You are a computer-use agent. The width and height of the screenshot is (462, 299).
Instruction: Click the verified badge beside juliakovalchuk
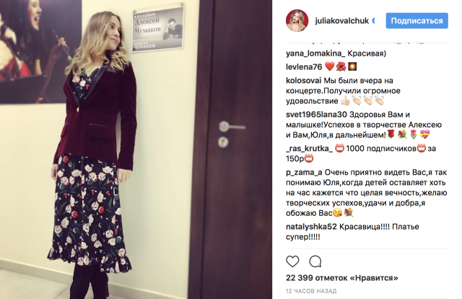pyautogui.click(x=374, y=21)
